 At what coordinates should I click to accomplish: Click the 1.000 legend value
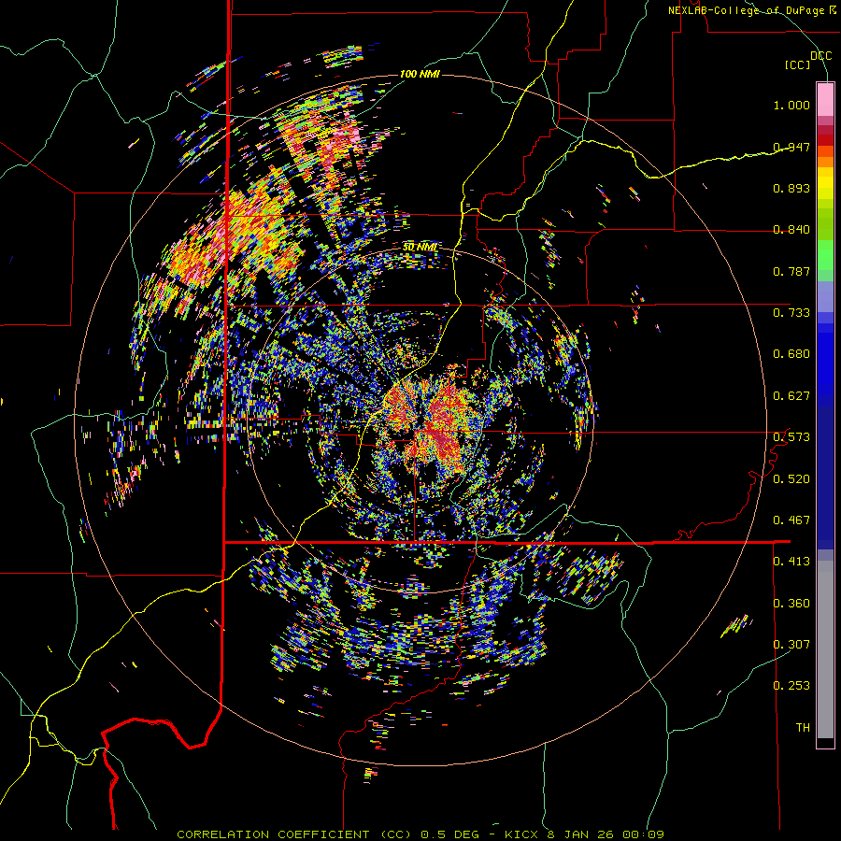(791, 105)
